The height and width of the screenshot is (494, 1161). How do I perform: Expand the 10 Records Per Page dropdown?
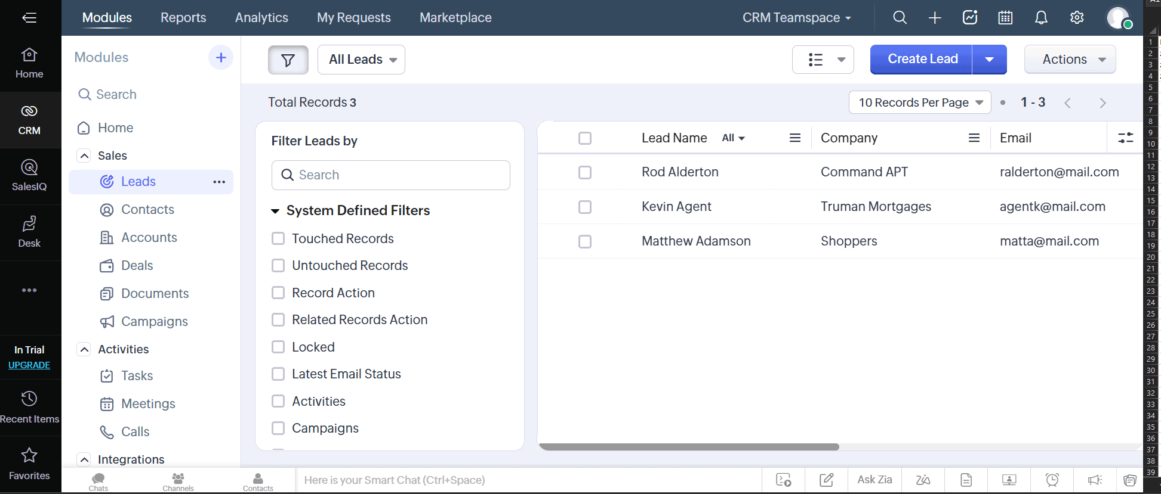[919, 102]
